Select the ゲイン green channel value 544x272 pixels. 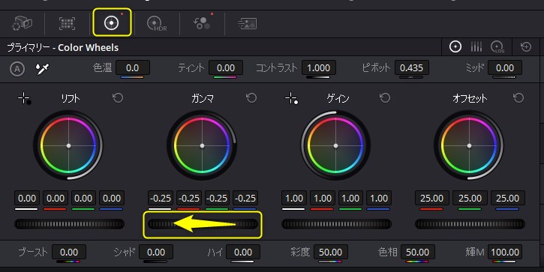pyautogui.click(x=350, y=199)
